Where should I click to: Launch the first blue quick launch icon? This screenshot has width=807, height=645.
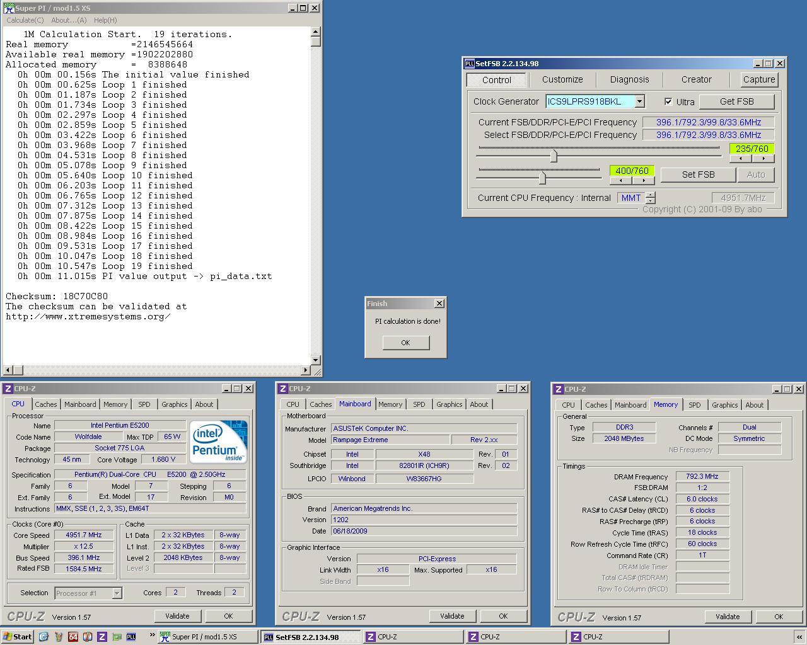pos(44,637)
